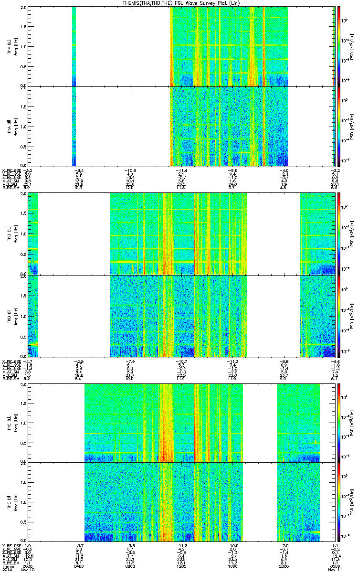Screen dimensions: 358x573
Task: Click the 2.0 frequency tick of THA B⊥ panel
Action: (x=23, y=9)
